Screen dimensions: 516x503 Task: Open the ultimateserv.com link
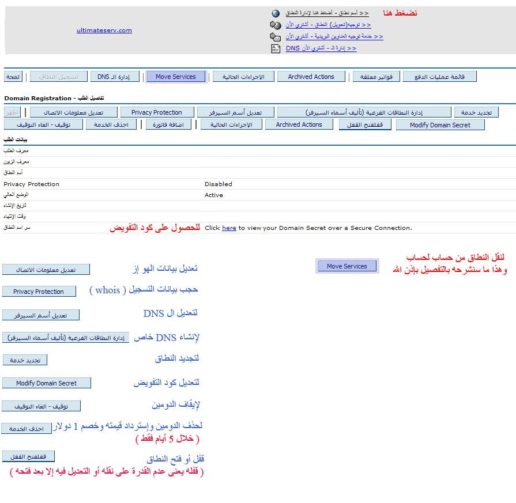(x=104, y=31)
